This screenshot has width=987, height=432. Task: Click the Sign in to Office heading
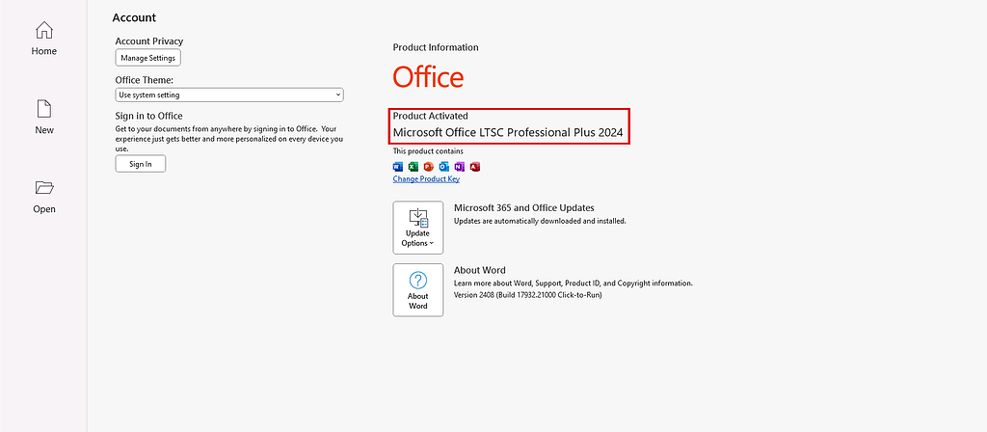[148, 116]
